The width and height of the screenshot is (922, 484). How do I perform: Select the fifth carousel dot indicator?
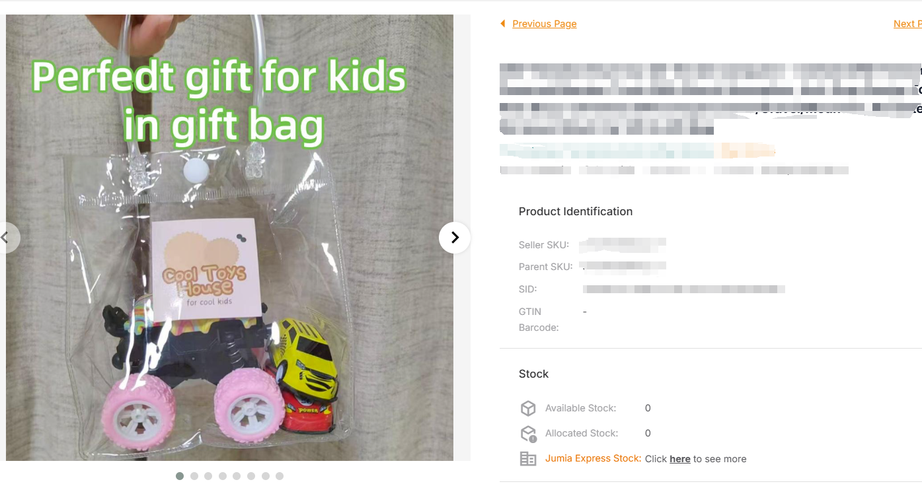click(237, 476)
